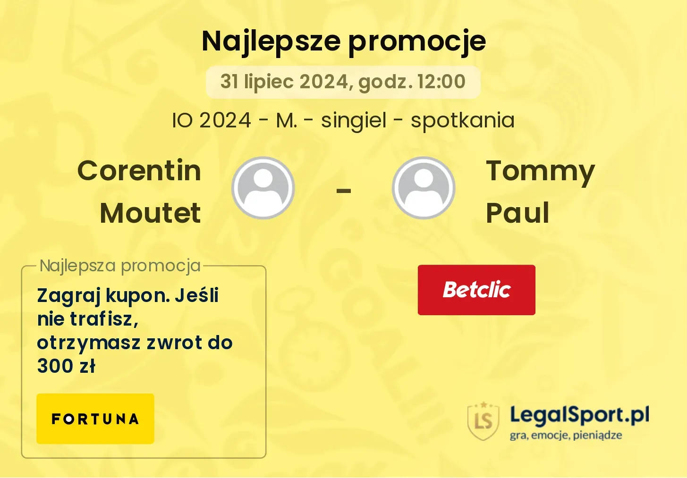The image size is (687, 478).
Task: Click the Najlepsze promocje heading
Action: coord(344,41)
